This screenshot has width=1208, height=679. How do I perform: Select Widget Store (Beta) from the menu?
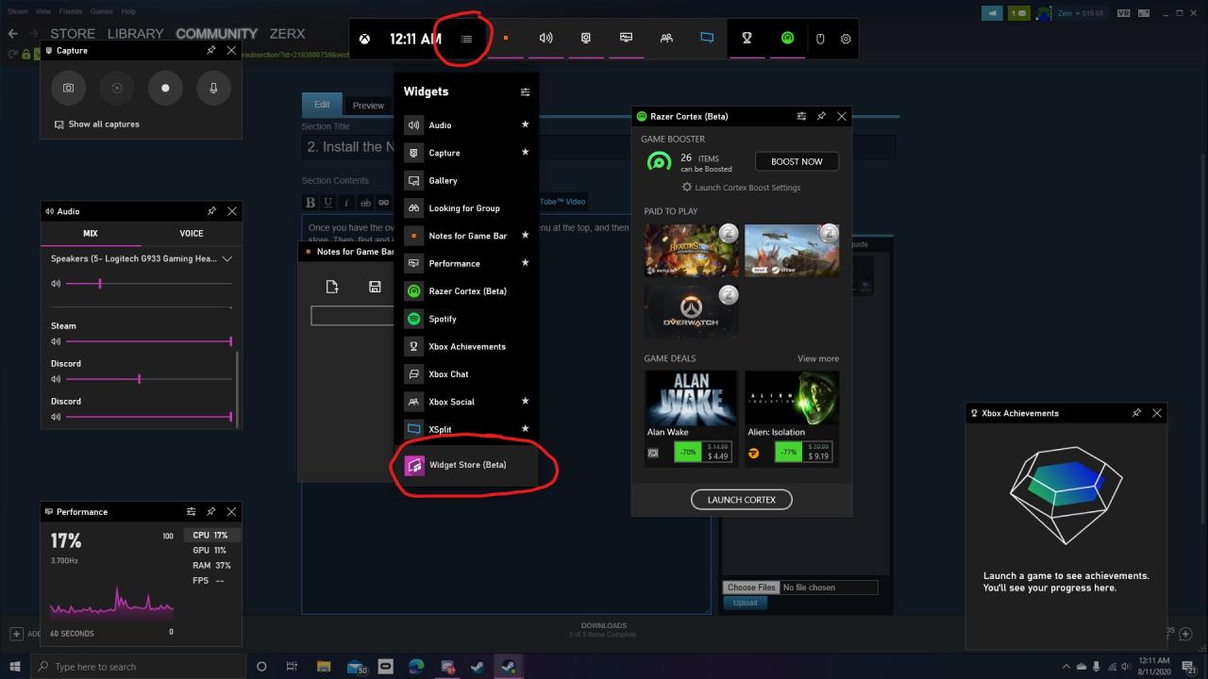tap(467, 465)
